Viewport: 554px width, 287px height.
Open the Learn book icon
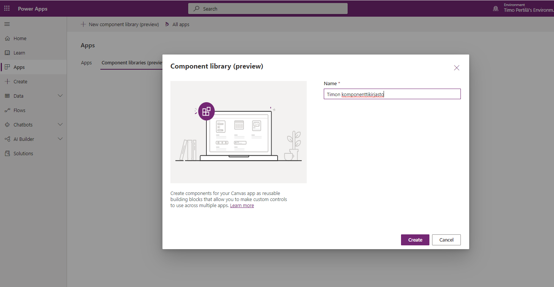pyautogui.click(x=7, y=53)
